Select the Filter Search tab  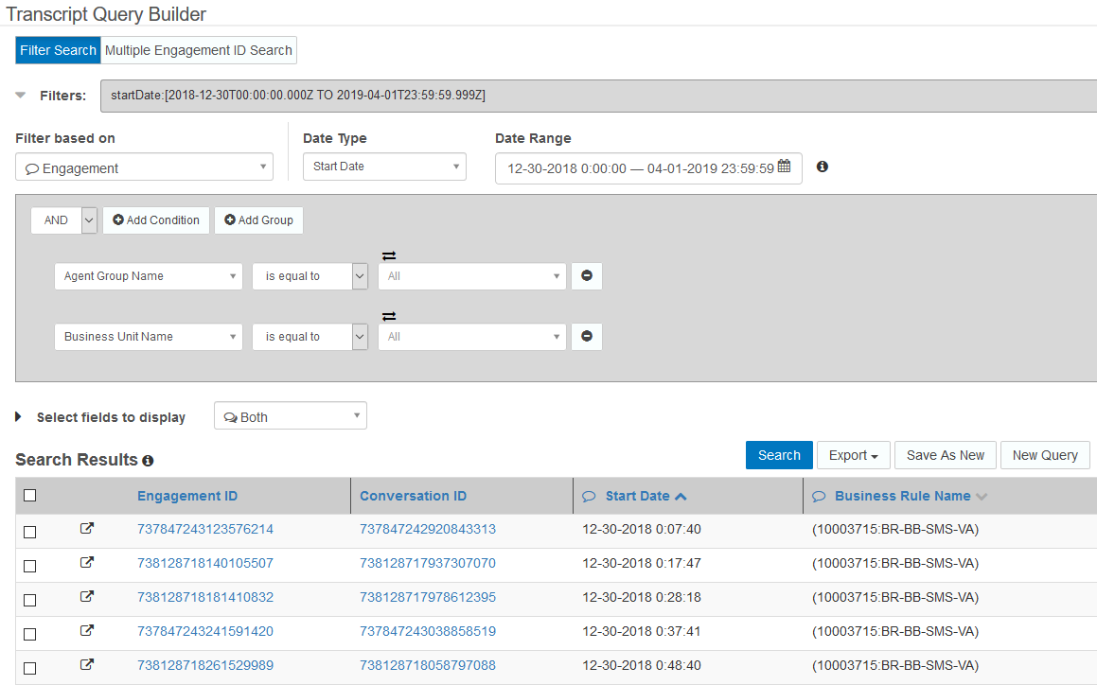58,50
